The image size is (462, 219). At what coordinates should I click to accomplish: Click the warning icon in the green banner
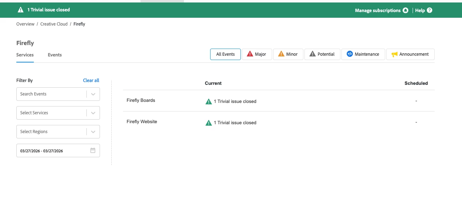(21, 10)
